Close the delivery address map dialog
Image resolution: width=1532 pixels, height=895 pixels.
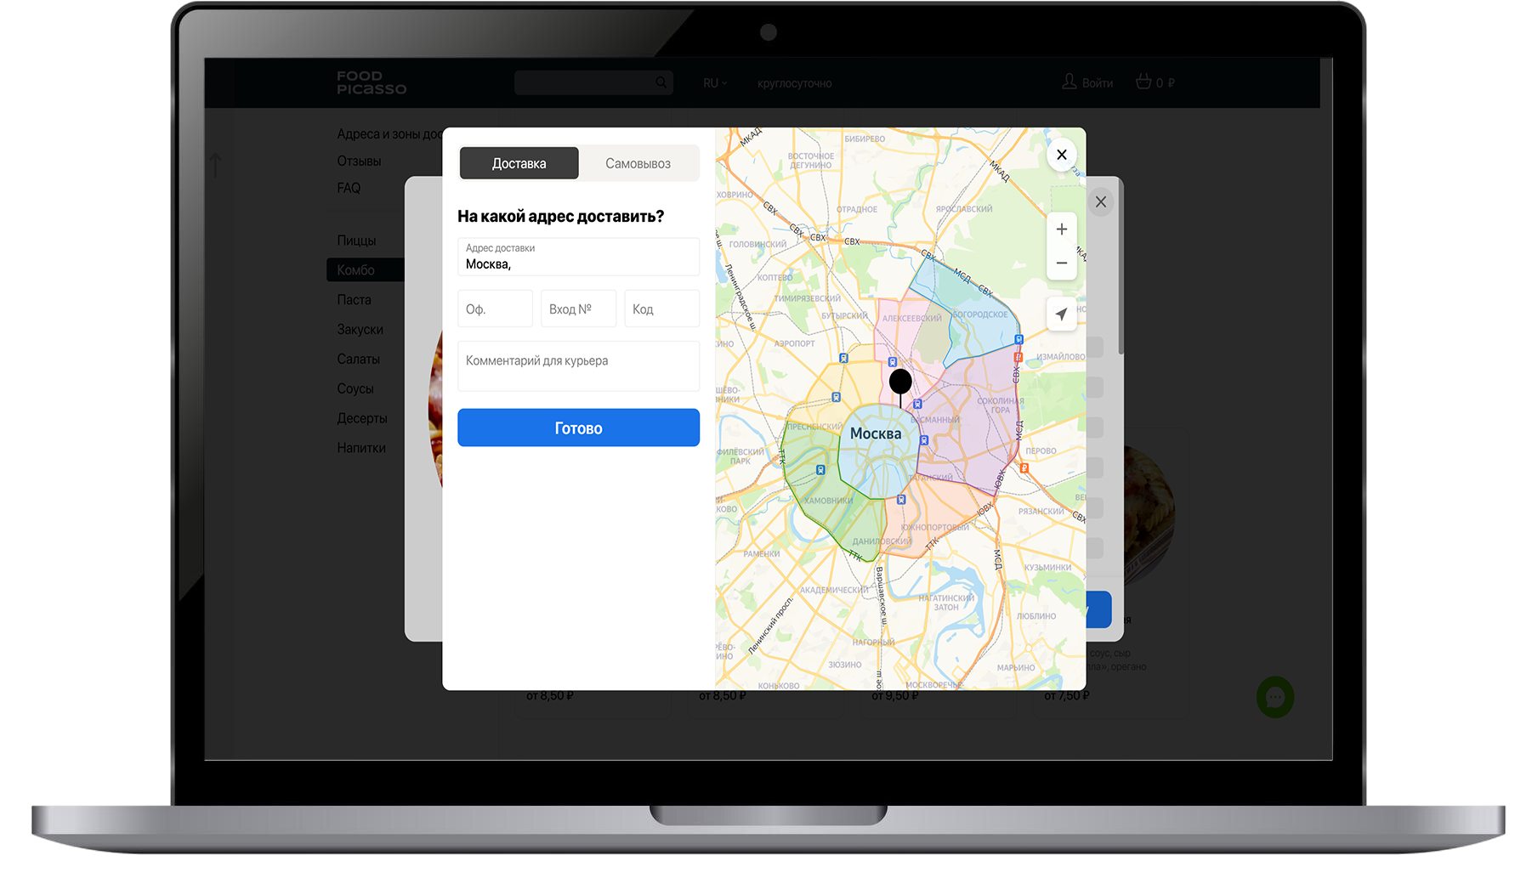(x=1061, y=155)
